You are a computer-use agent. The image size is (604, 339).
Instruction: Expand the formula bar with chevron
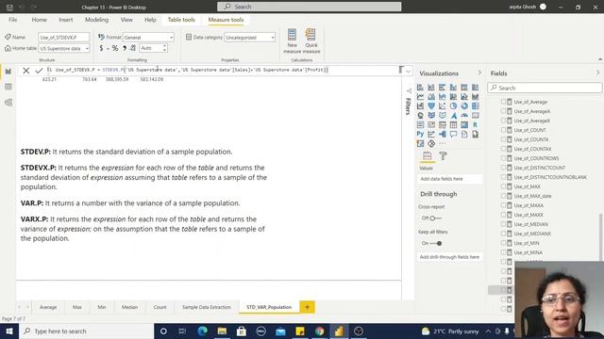[408, 71]
